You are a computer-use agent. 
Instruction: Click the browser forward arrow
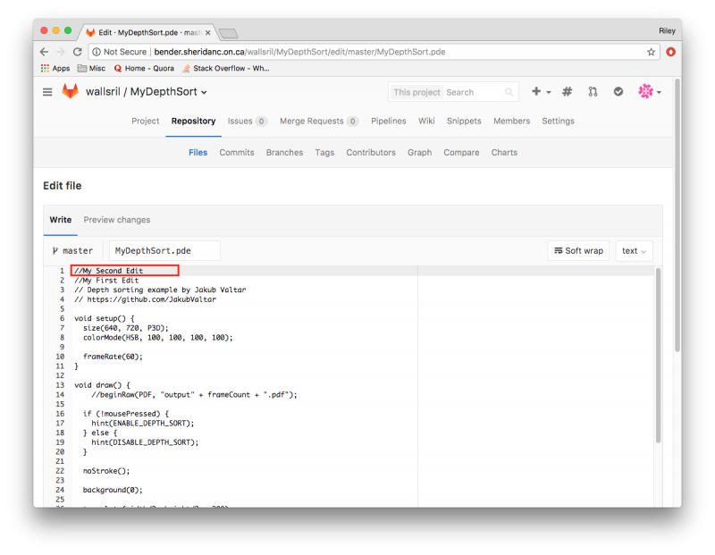coord(61,52)
